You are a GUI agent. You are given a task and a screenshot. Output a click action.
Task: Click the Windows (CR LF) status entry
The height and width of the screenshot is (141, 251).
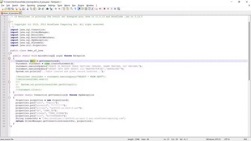pyautogui.click(x=213, y=139)
